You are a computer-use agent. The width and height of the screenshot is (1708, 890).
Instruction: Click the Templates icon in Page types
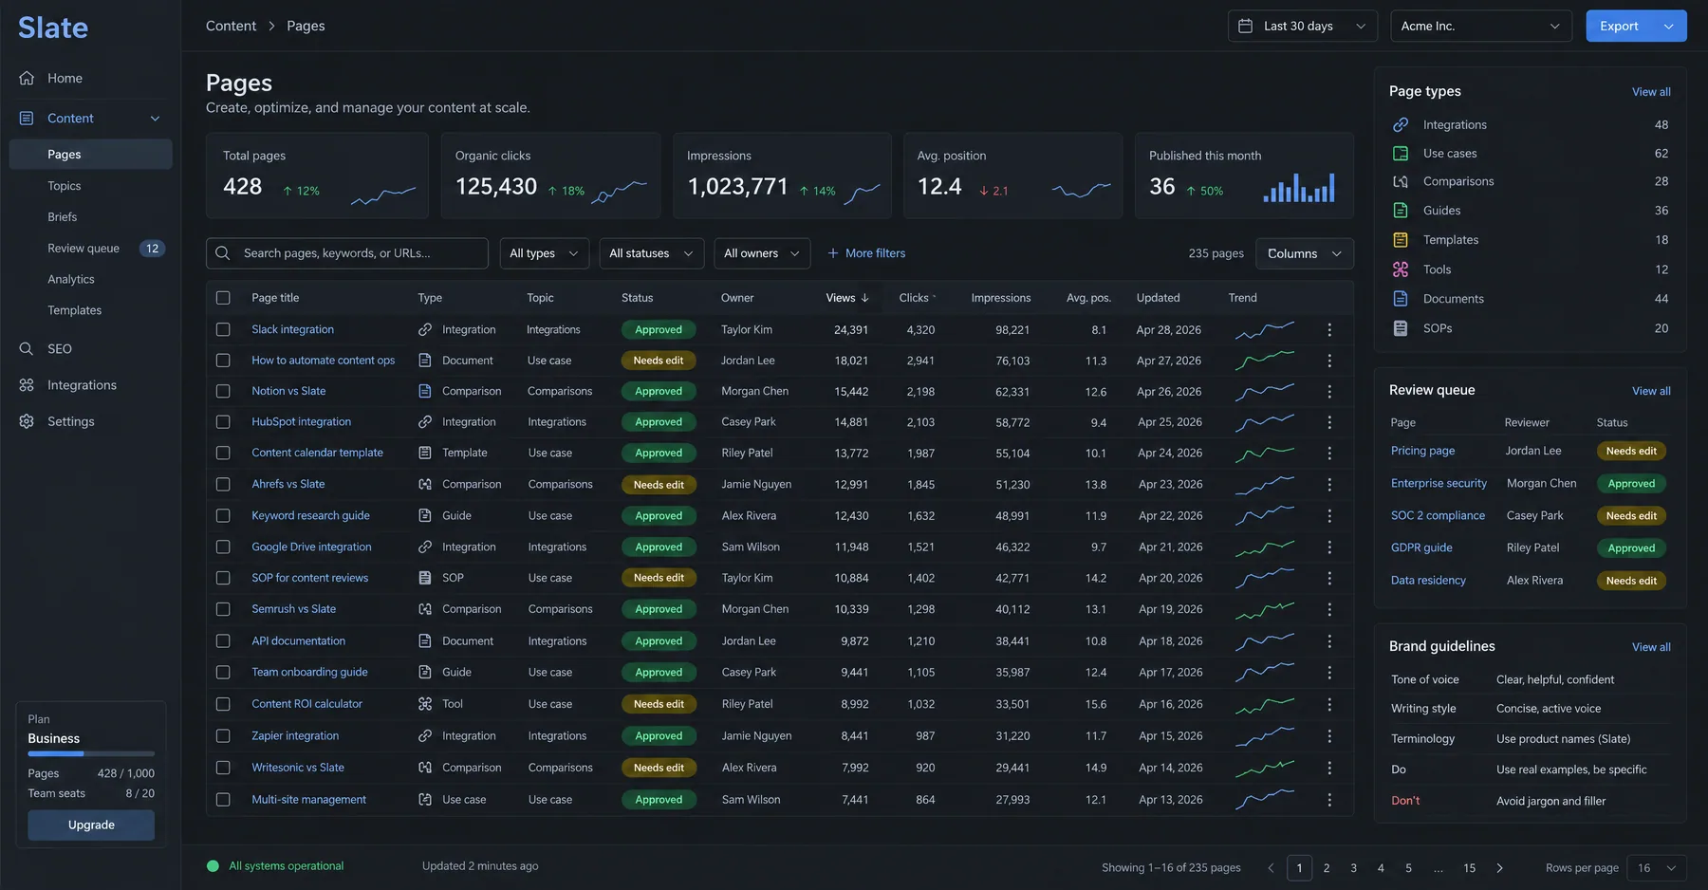pyautogui.click(x=1401, y=240)
